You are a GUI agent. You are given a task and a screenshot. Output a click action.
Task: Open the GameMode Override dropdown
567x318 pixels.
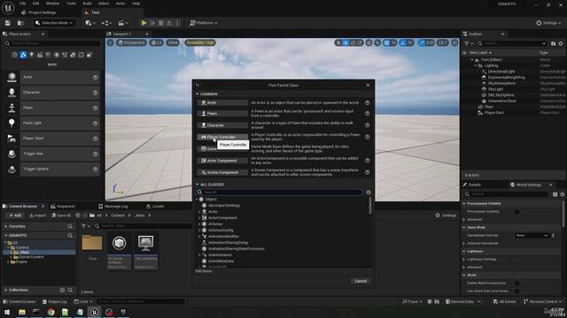(x=532, y=236)
